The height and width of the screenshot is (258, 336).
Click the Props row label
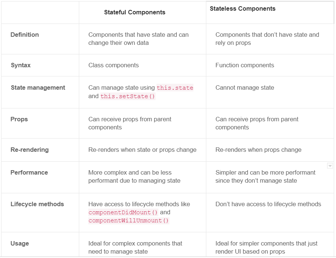[19, 119]
